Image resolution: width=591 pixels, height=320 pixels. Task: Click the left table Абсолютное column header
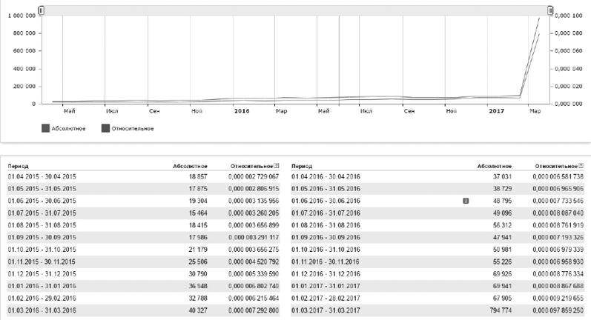coord(190,167)
